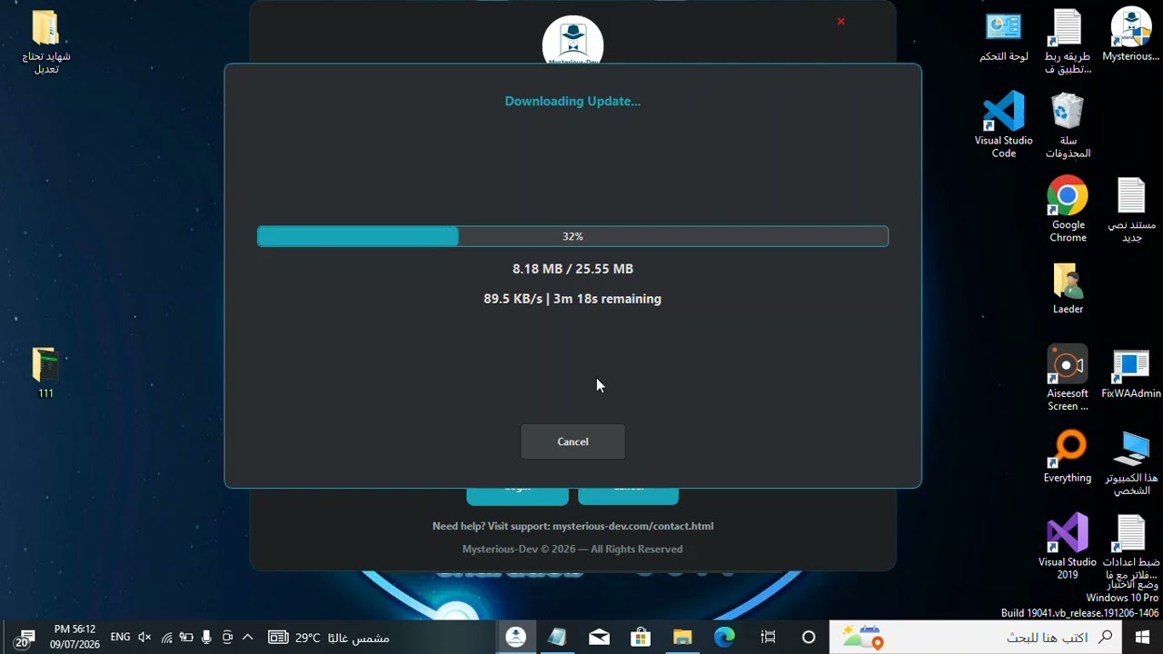Click the Downloading Update... heading

pos(572,101)
